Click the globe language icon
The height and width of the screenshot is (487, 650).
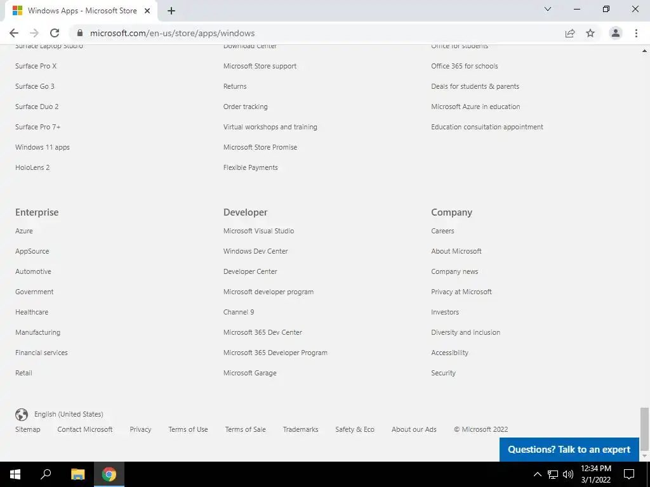[22, 414]
